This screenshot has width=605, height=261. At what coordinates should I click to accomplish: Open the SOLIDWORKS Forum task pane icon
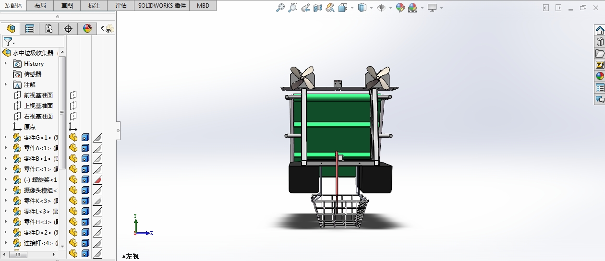coord(600,99)
